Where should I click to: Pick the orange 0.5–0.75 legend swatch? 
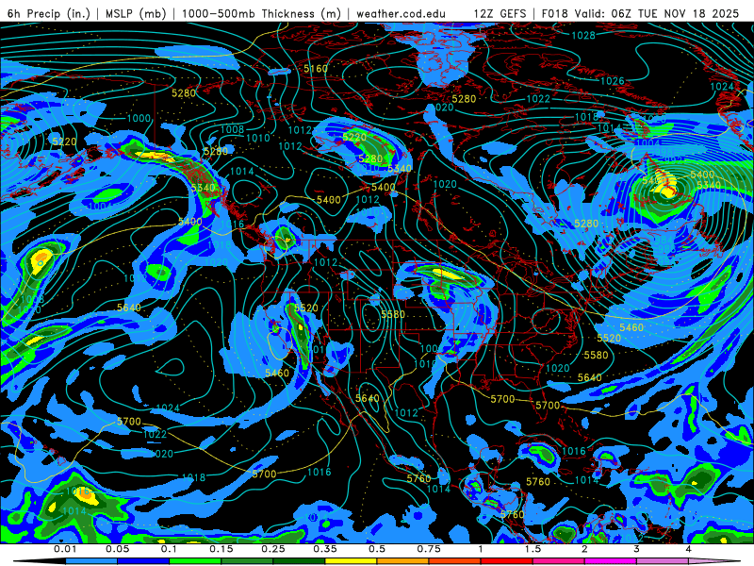pyautogui.click(x=403, y=561)
